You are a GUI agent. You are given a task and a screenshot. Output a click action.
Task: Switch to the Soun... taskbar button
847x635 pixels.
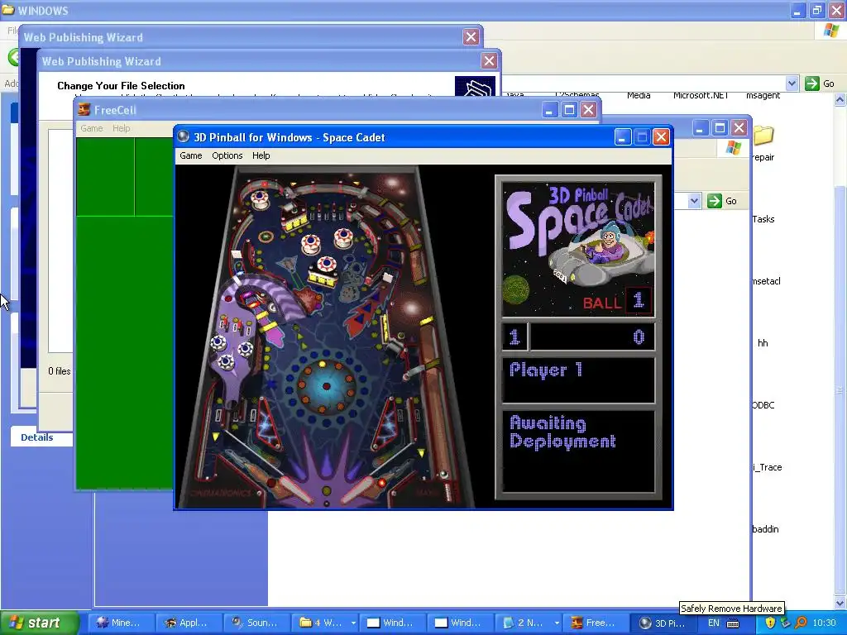pos(256,623)
